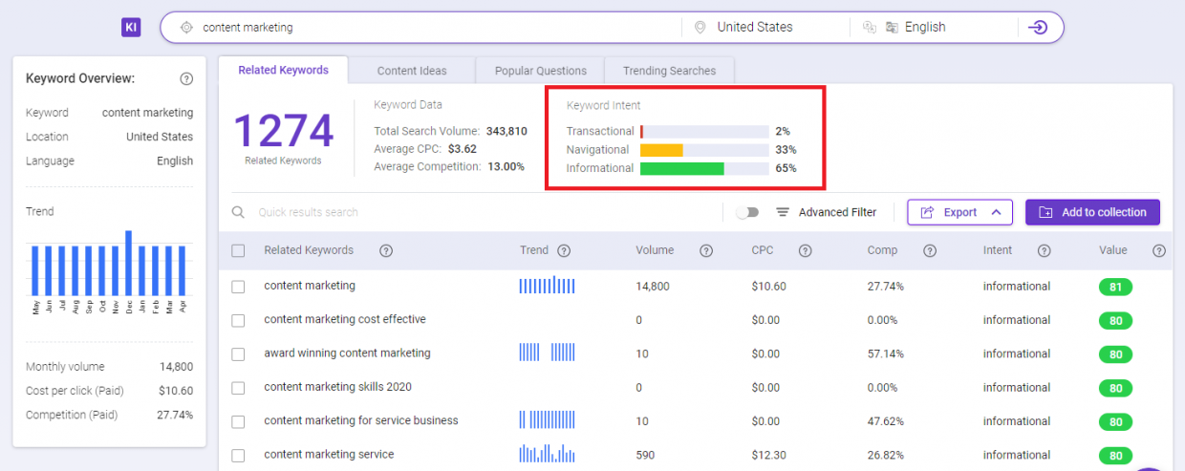Click the value badge in the content marketing service row
The image size is (1185, 471).
point(1115,455)
